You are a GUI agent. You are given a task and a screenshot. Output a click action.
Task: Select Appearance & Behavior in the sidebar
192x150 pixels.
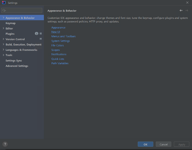click(22, 18)
